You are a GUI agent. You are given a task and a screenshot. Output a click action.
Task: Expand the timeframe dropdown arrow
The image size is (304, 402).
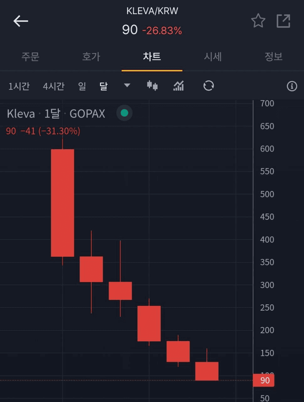coord(127,85)
